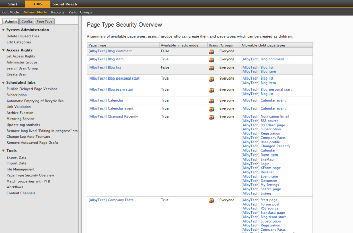353x233 pixels.
Task: Collapse the Scheduled Jobs section
Action: [3, 82]
